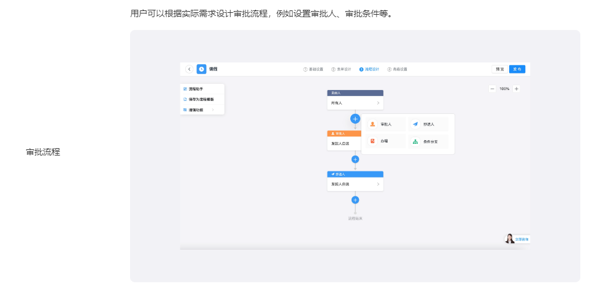Click the blue 发布 publish button
This screenshot has width=592, height=303.
(517, 69)
